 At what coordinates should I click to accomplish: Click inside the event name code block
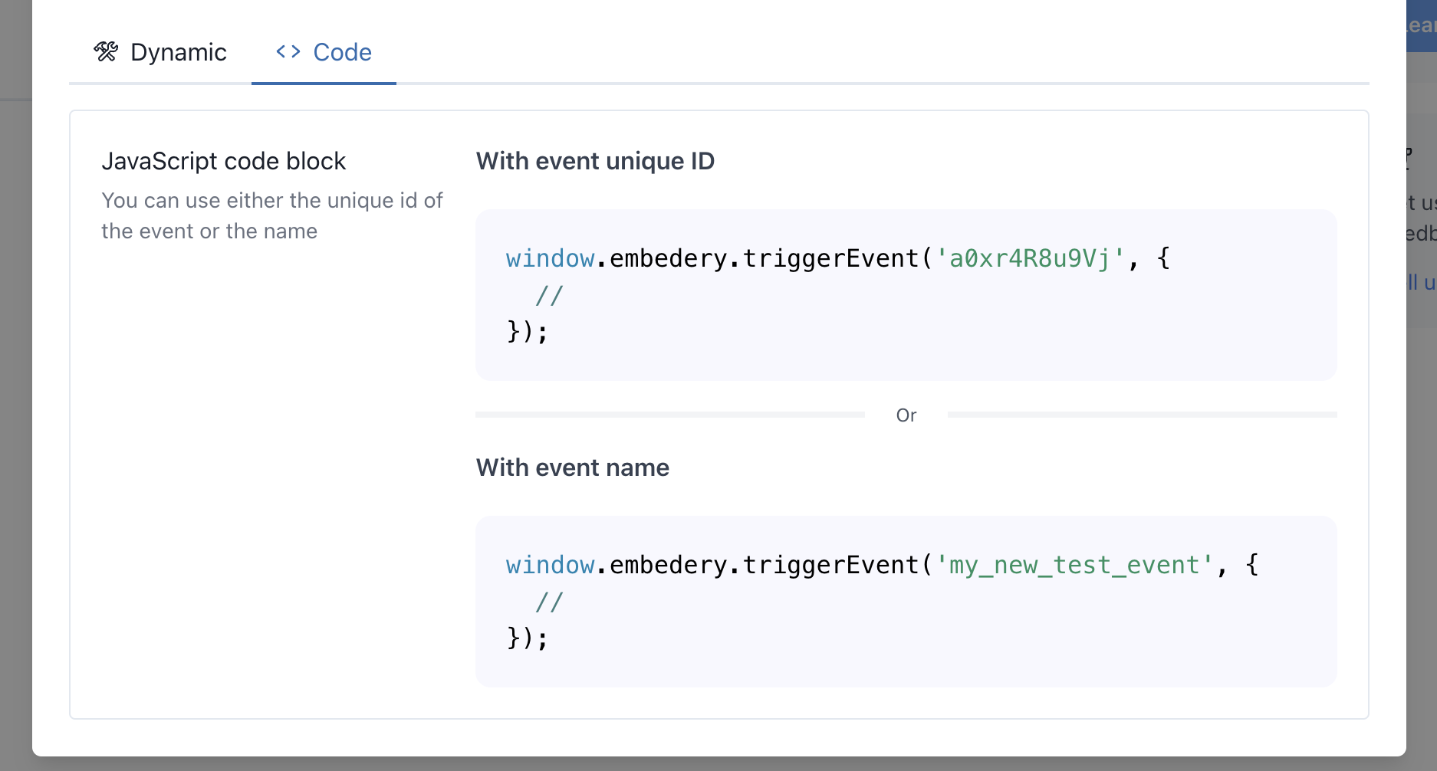[x=906, y=602]
